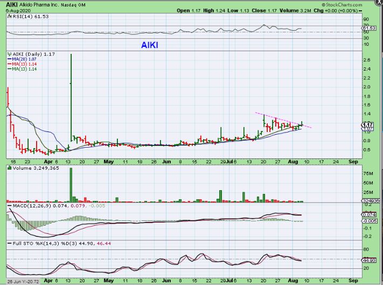Screen dimensions: 383x285
Task: Click the StockCharts.com watermark link
Action: 342,5
